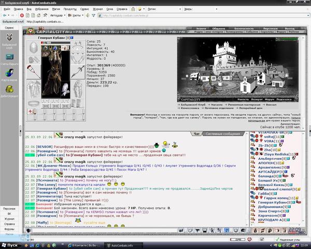Switch to the В Контакте taskbar window
Viewport: 311px width, 249px height.
pyautogui.click(x=86, y=245)
